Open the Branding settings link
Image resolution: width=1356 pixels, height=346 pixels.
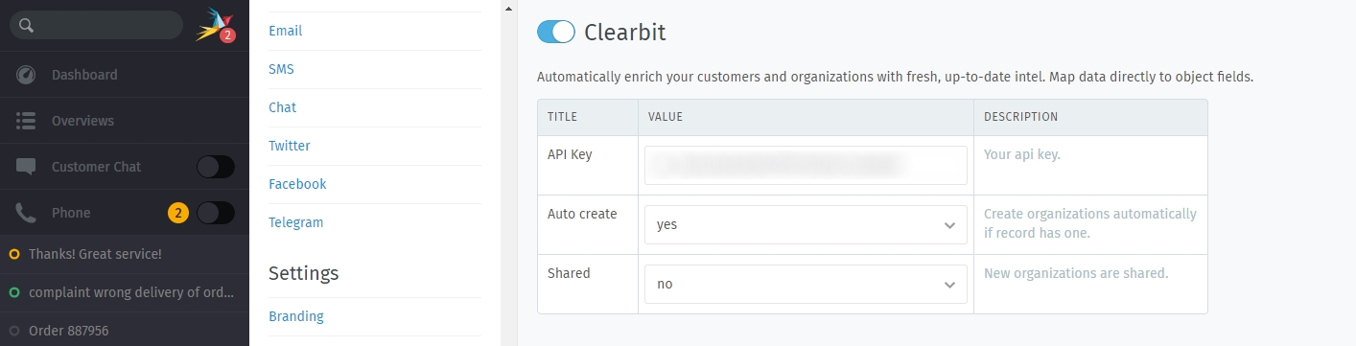[296, 316]
